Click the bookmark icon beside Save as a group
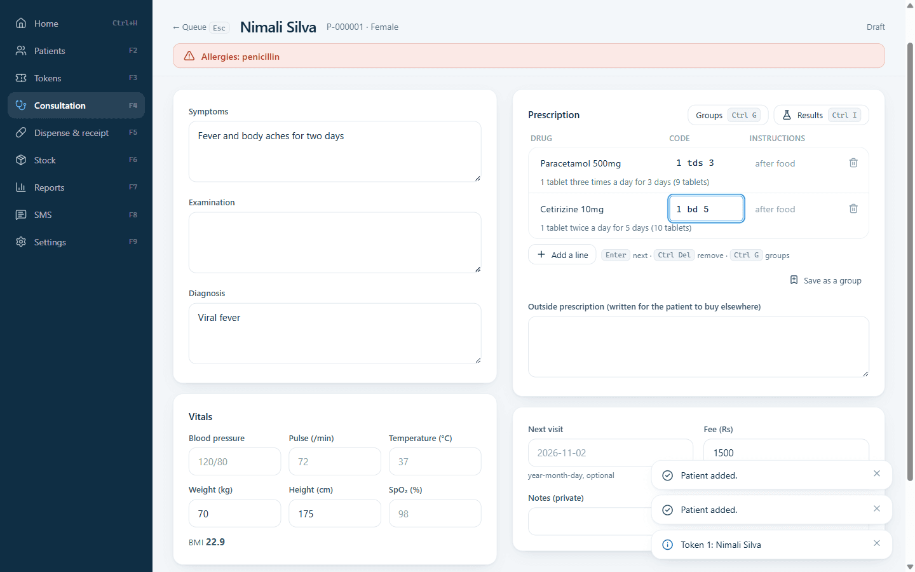This screenshot has height=572, width=915. click(794, 280)
